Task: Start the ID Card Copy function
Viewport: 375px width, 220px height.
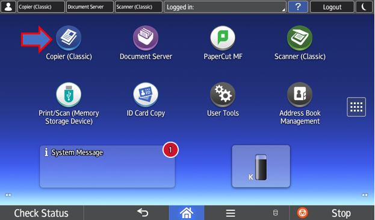Action: pos(146,95)
